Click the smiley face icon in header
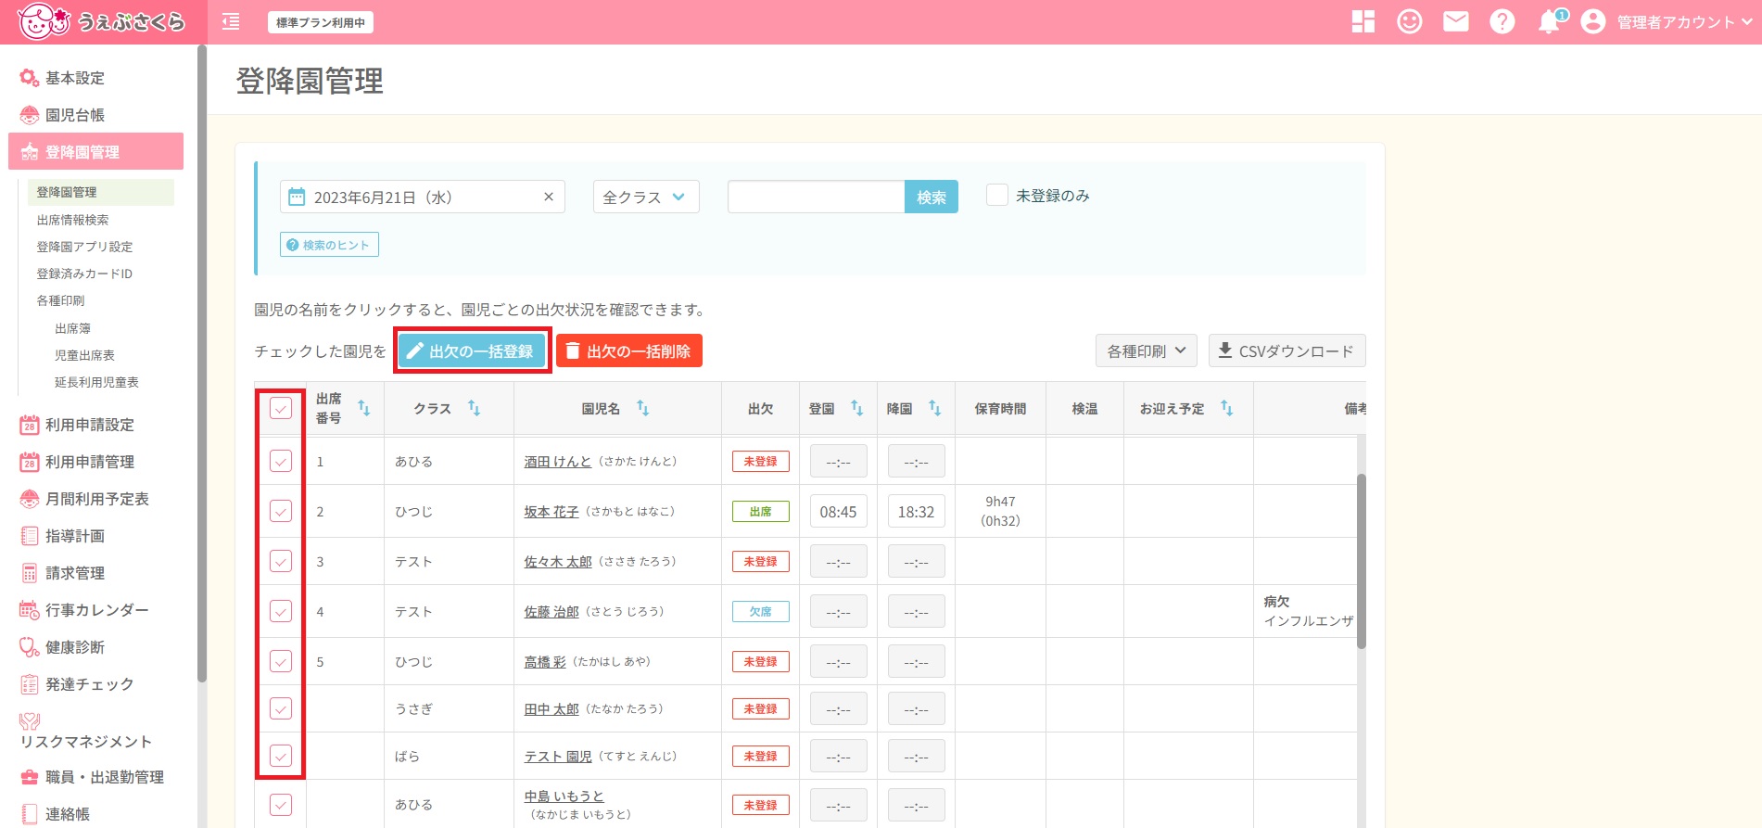The image size is (1762, 828). tap(1410, 21)
